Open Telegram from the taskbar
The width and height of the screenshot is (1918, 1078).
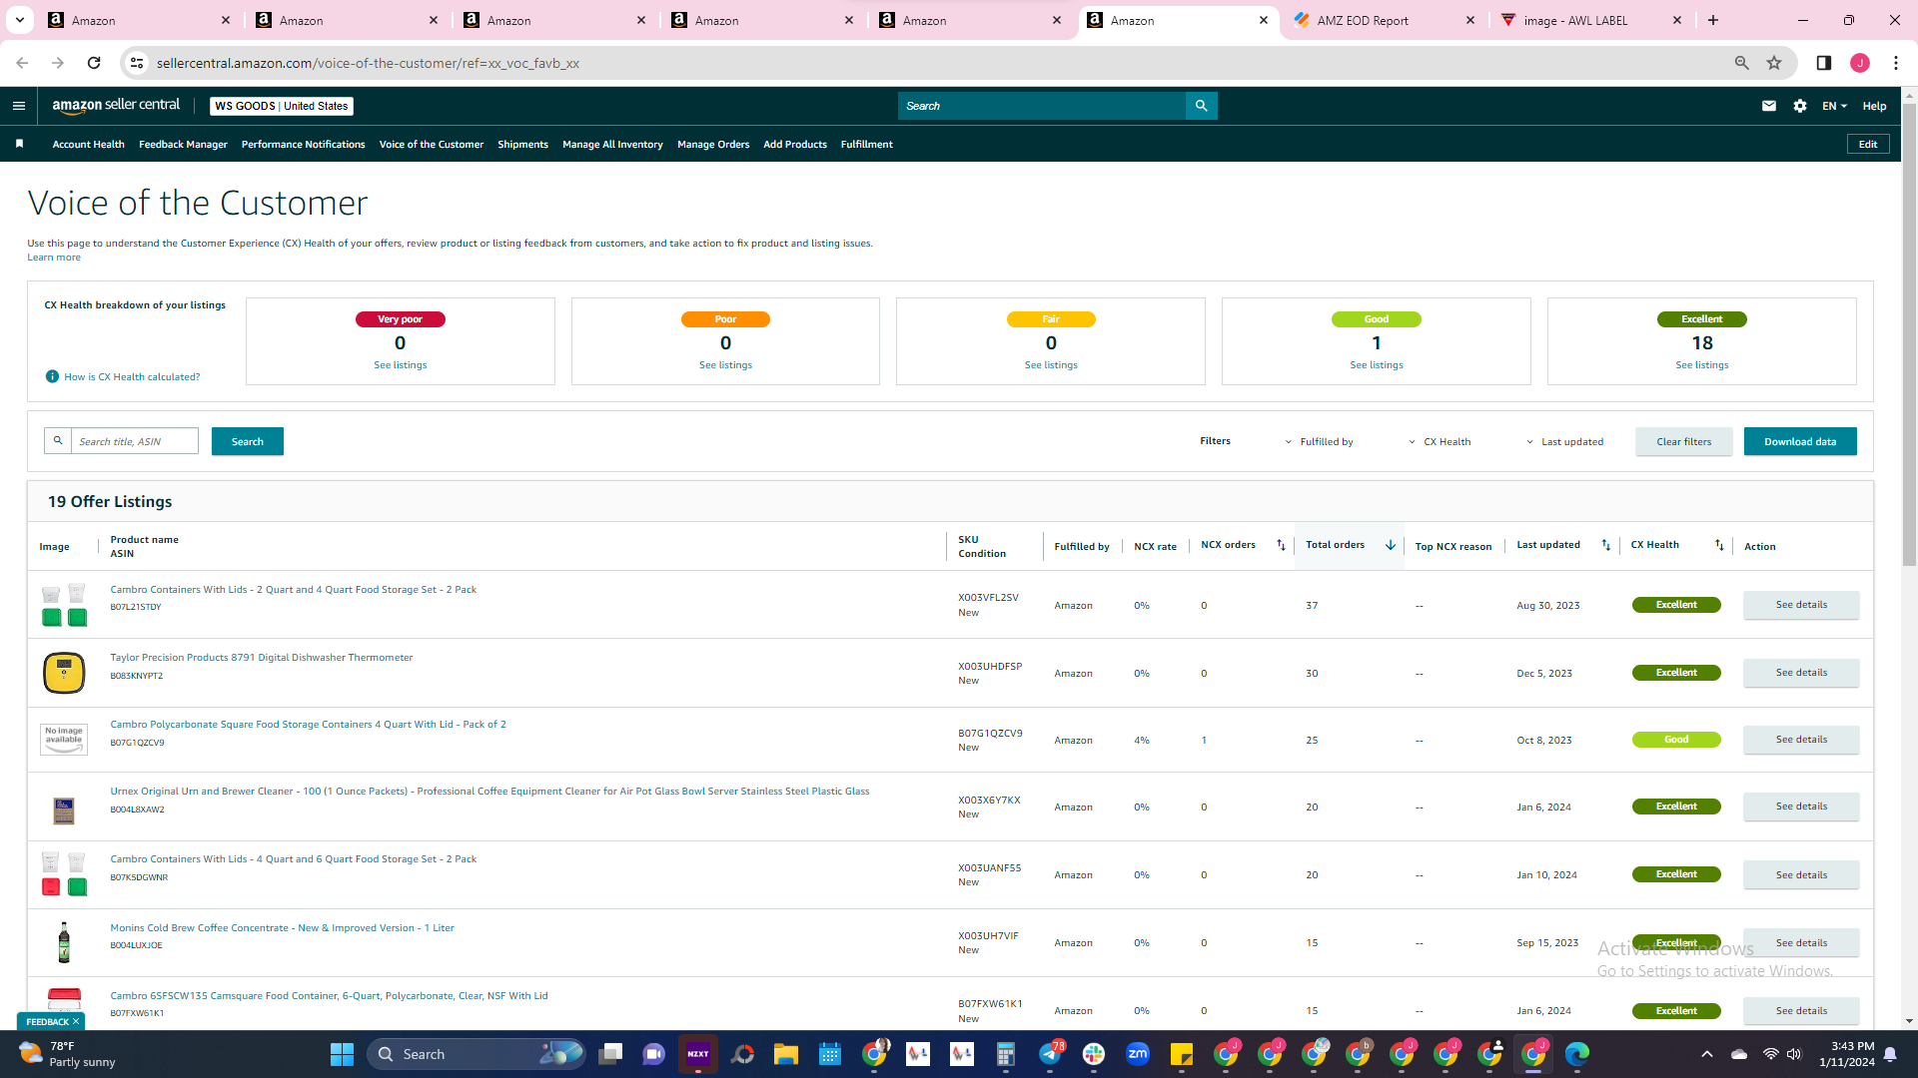pyautogui.click(x=1050, y=1054)
